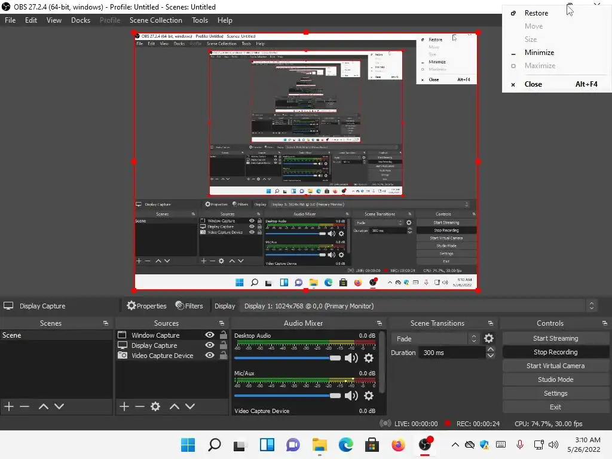Open Mic/Aux settings gear
Image resolution: width=612 pixels, height=459 pixels.
coord(368,396)
